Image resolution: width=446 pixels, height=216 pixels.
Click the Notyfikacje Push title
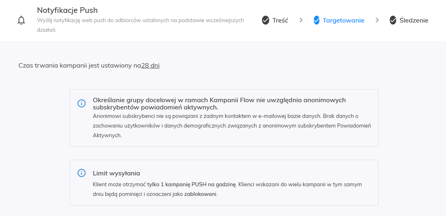(x=67, y=10)
